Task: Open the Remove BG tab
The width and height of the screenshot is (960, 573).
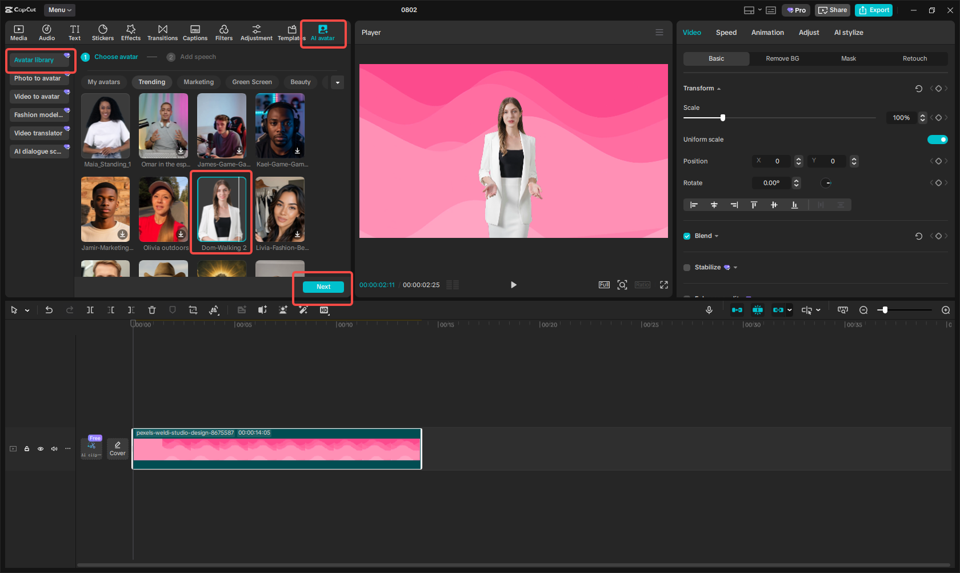Action: 782,58
